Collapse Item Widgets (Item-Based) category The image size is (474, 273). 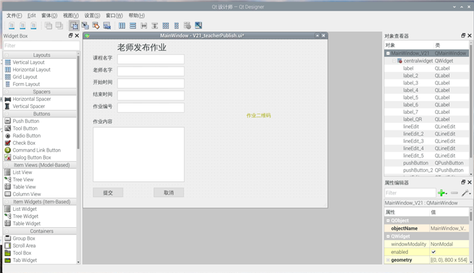tap(7, 202)
